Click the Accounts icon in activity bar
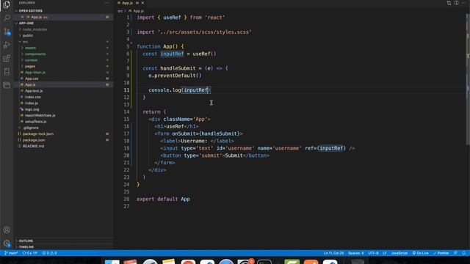The image size is (470, 264). point(7,230)
